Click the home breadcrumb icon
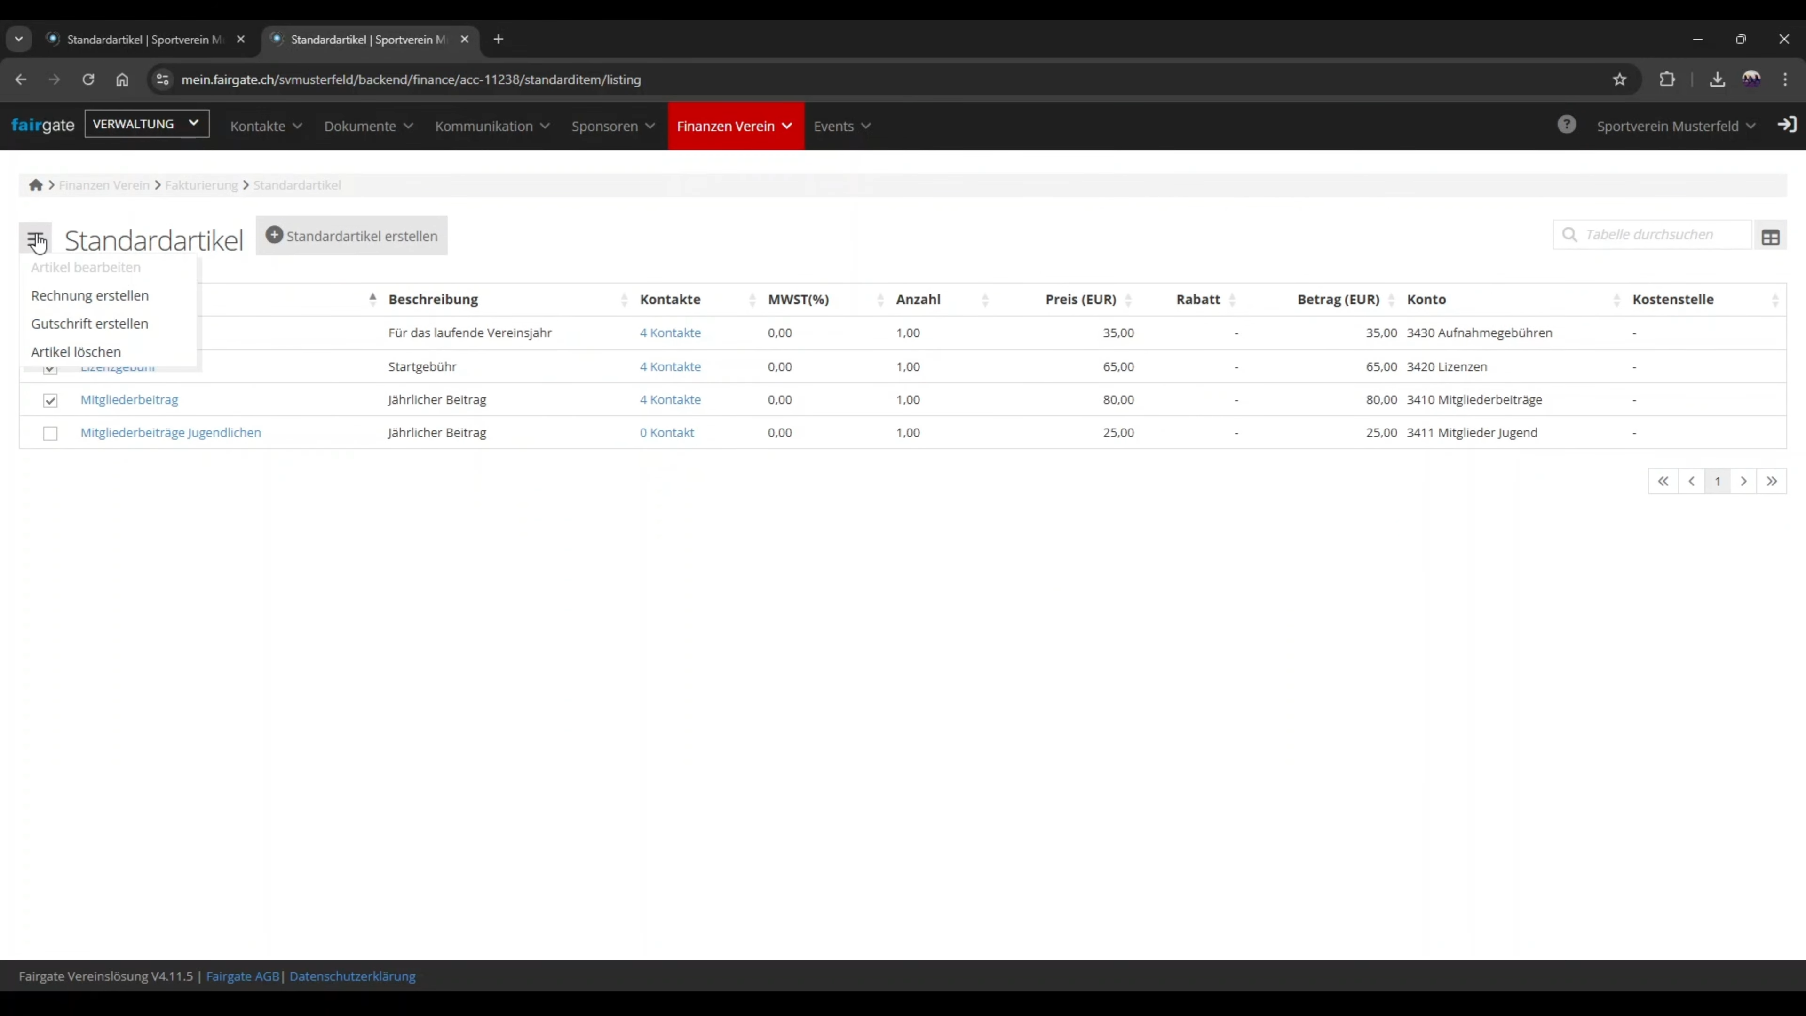The width and height of the screenshot is (1806, 1016). (36, 185)
